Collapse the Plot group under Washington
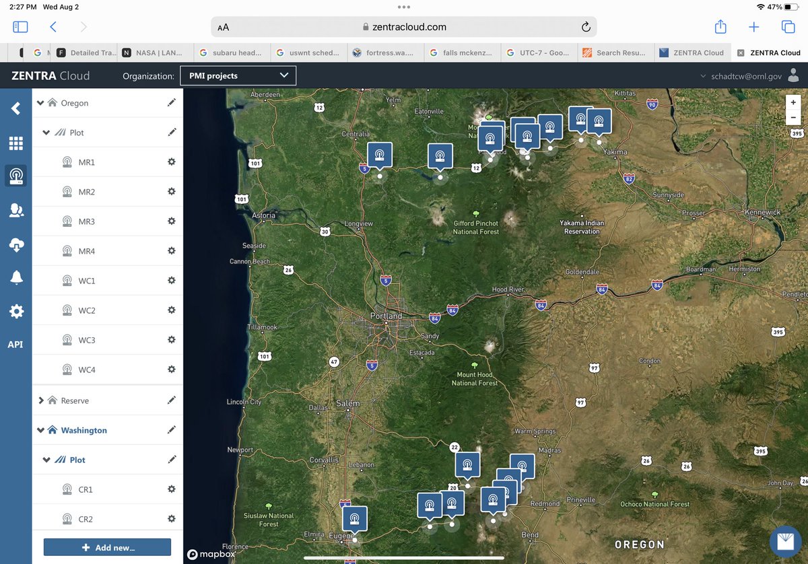The height and width of the screenshot is (564, 808). point(46,460)
